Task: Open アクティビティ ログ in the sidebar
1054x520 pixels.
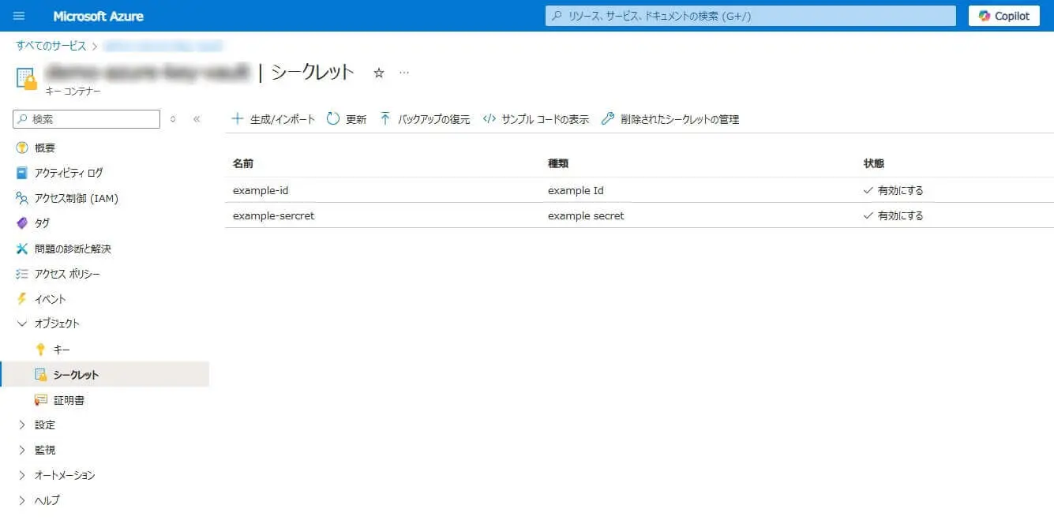Action: pos(69,173)
